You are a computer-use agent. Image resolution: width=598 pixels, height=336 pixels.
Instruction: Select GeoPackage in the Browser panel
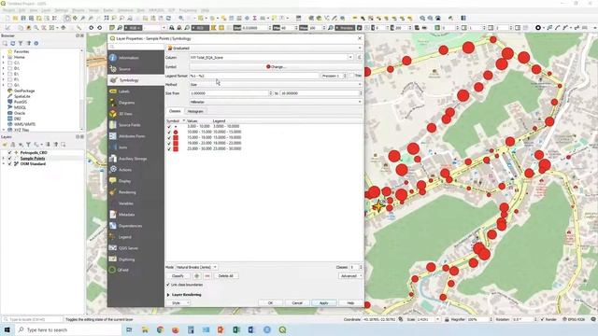[x=24, y=91]
